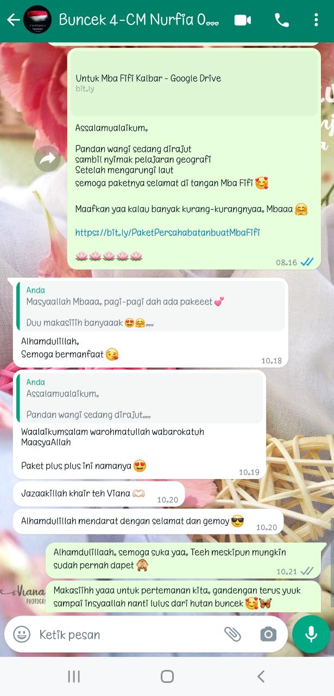The image size is (334, 696).
Task: Start a video call
Action: pos(243,20)
